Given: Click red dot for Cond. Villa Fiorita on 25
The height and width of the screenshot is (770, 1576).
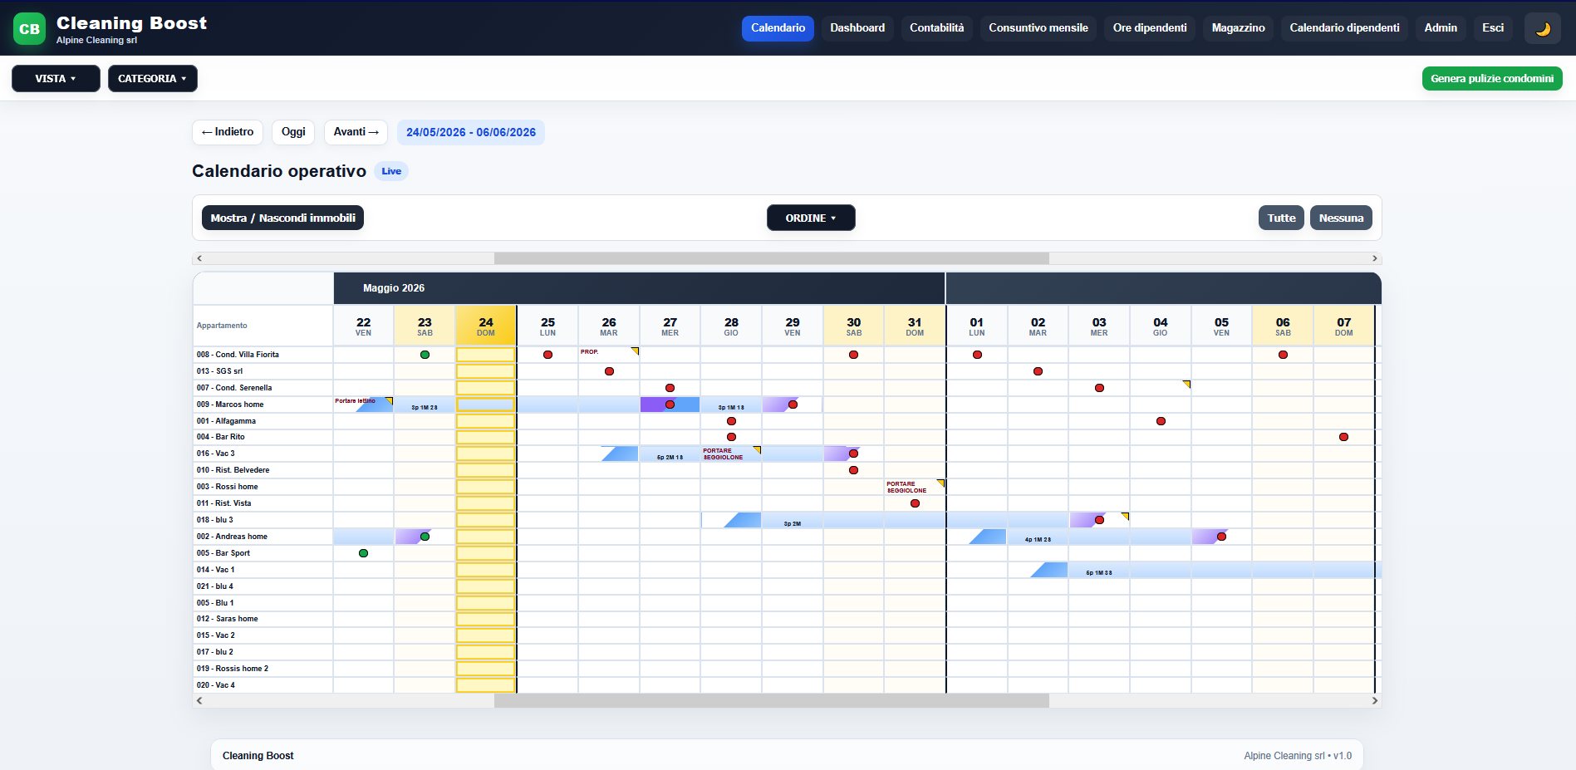Looking at the screenshot, I should pos(547,355).
